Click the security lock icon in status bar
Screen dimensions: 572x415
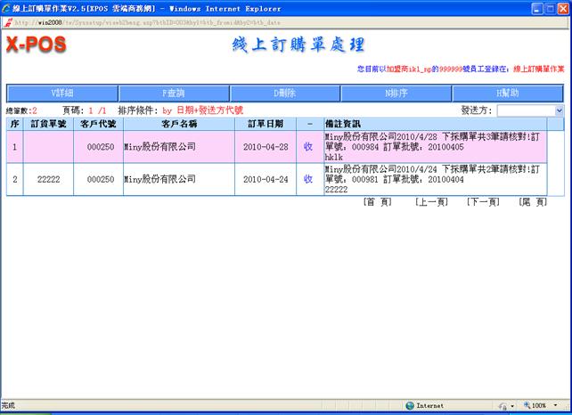click(x=503, y=404)
